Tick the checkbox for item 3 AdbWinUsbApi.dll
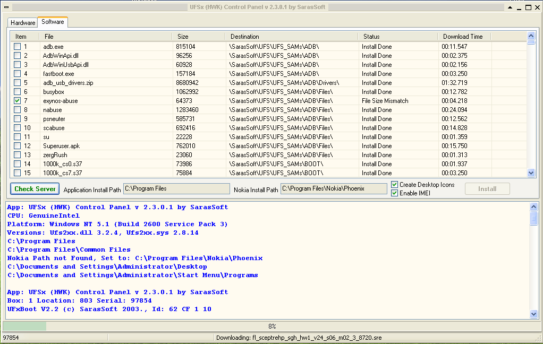The image size is (543, 344). pos(18,64)
